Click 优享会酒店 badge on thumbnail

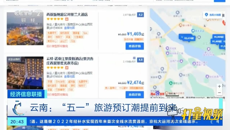pyautogui.click(x=14, y=59)
